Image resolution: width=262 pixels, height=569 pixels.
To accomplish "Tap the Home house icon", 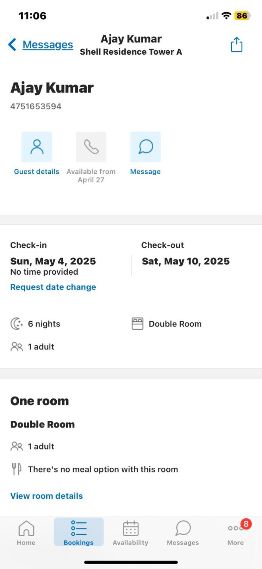I will (x=26, y=528).
